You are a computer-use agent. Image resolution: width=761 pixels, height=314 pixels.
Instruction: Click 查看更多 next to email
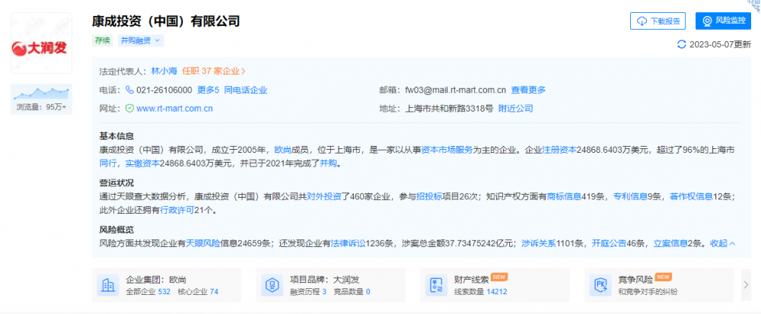click(x=528, y=90)
